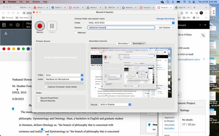Click the settings gear icon in Canvas toolbar

18,25
